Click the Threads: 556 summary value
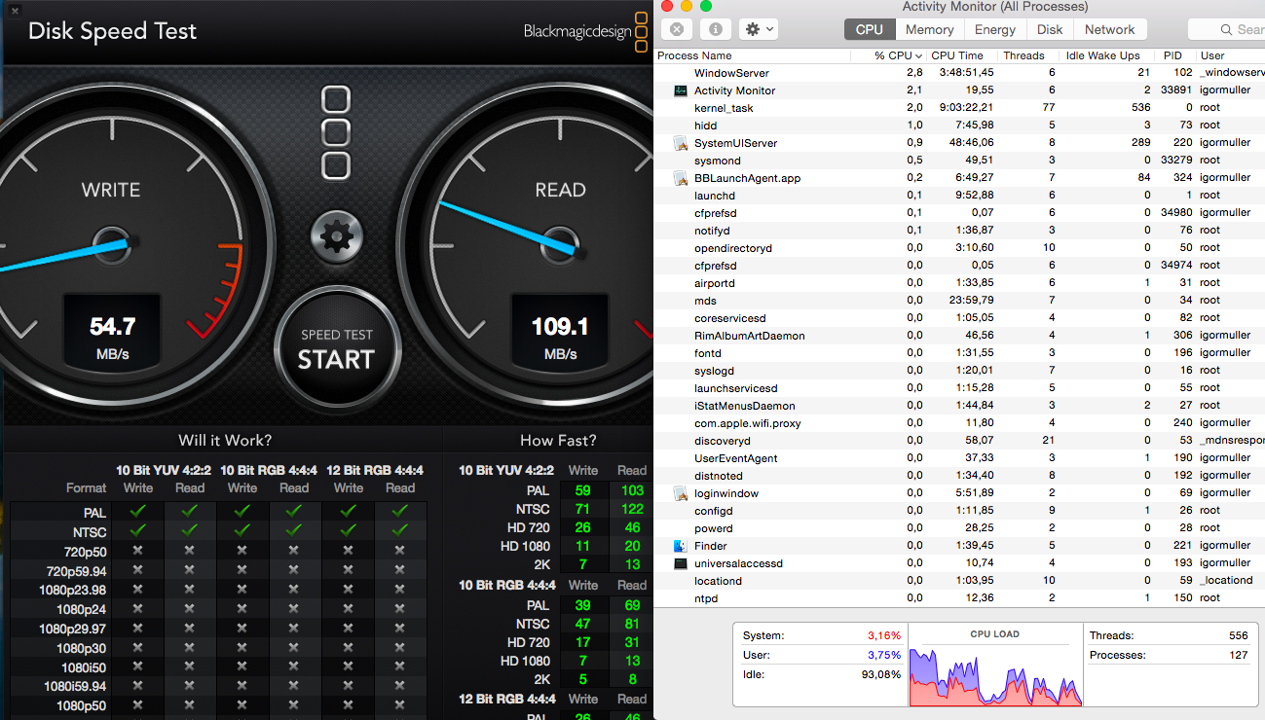Screen dimensions: 1265x720 coord(1238,635)
